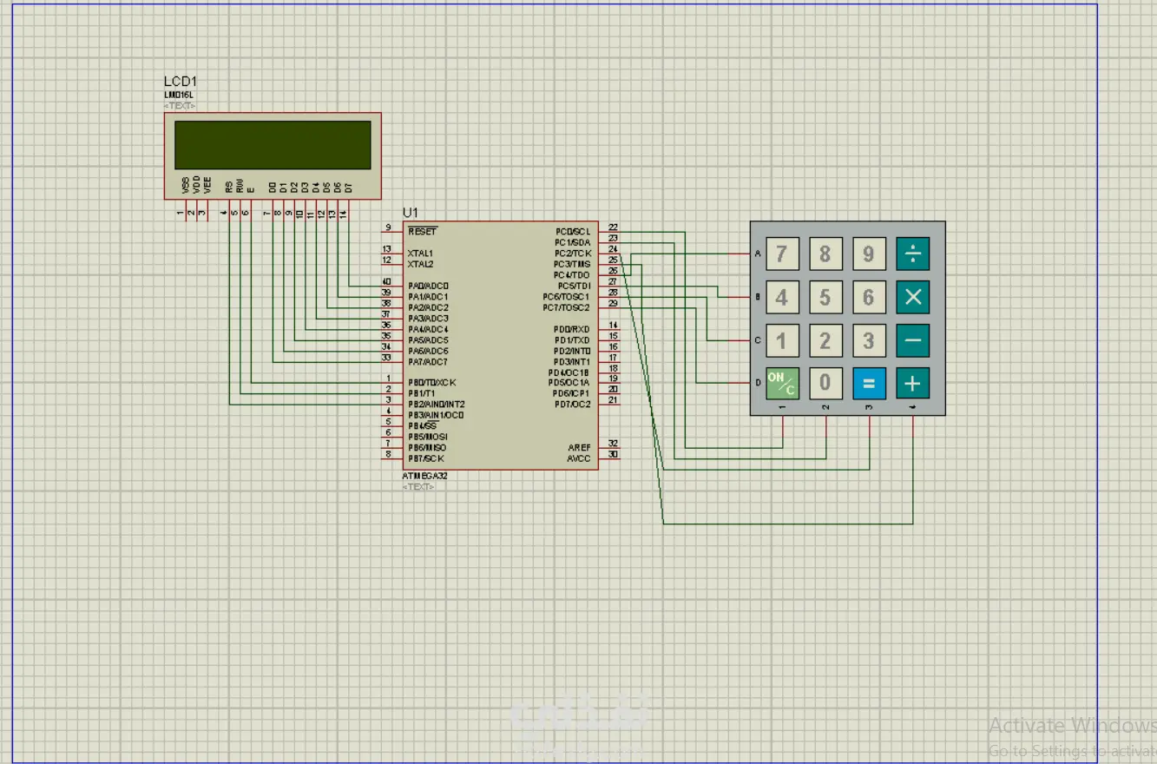
Task: Select the LCD1 green display screen
Action: tap(273, 145)
